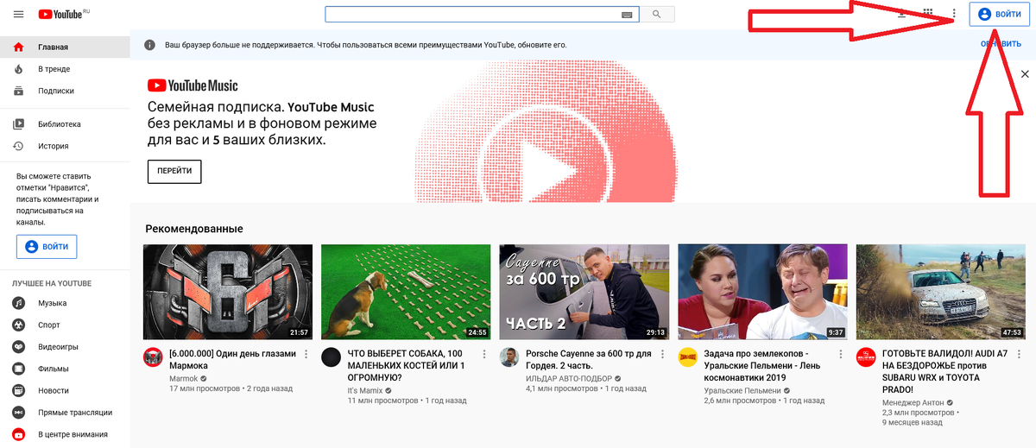Screen dimensions: 1036x448
Task: Click the YouTube logo in the header
Action: pyautogui.click(x=60, y=14)
